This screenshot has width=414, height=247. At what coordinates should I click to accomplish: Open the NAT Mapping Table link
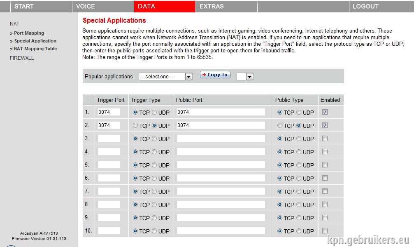click(35, 49)
